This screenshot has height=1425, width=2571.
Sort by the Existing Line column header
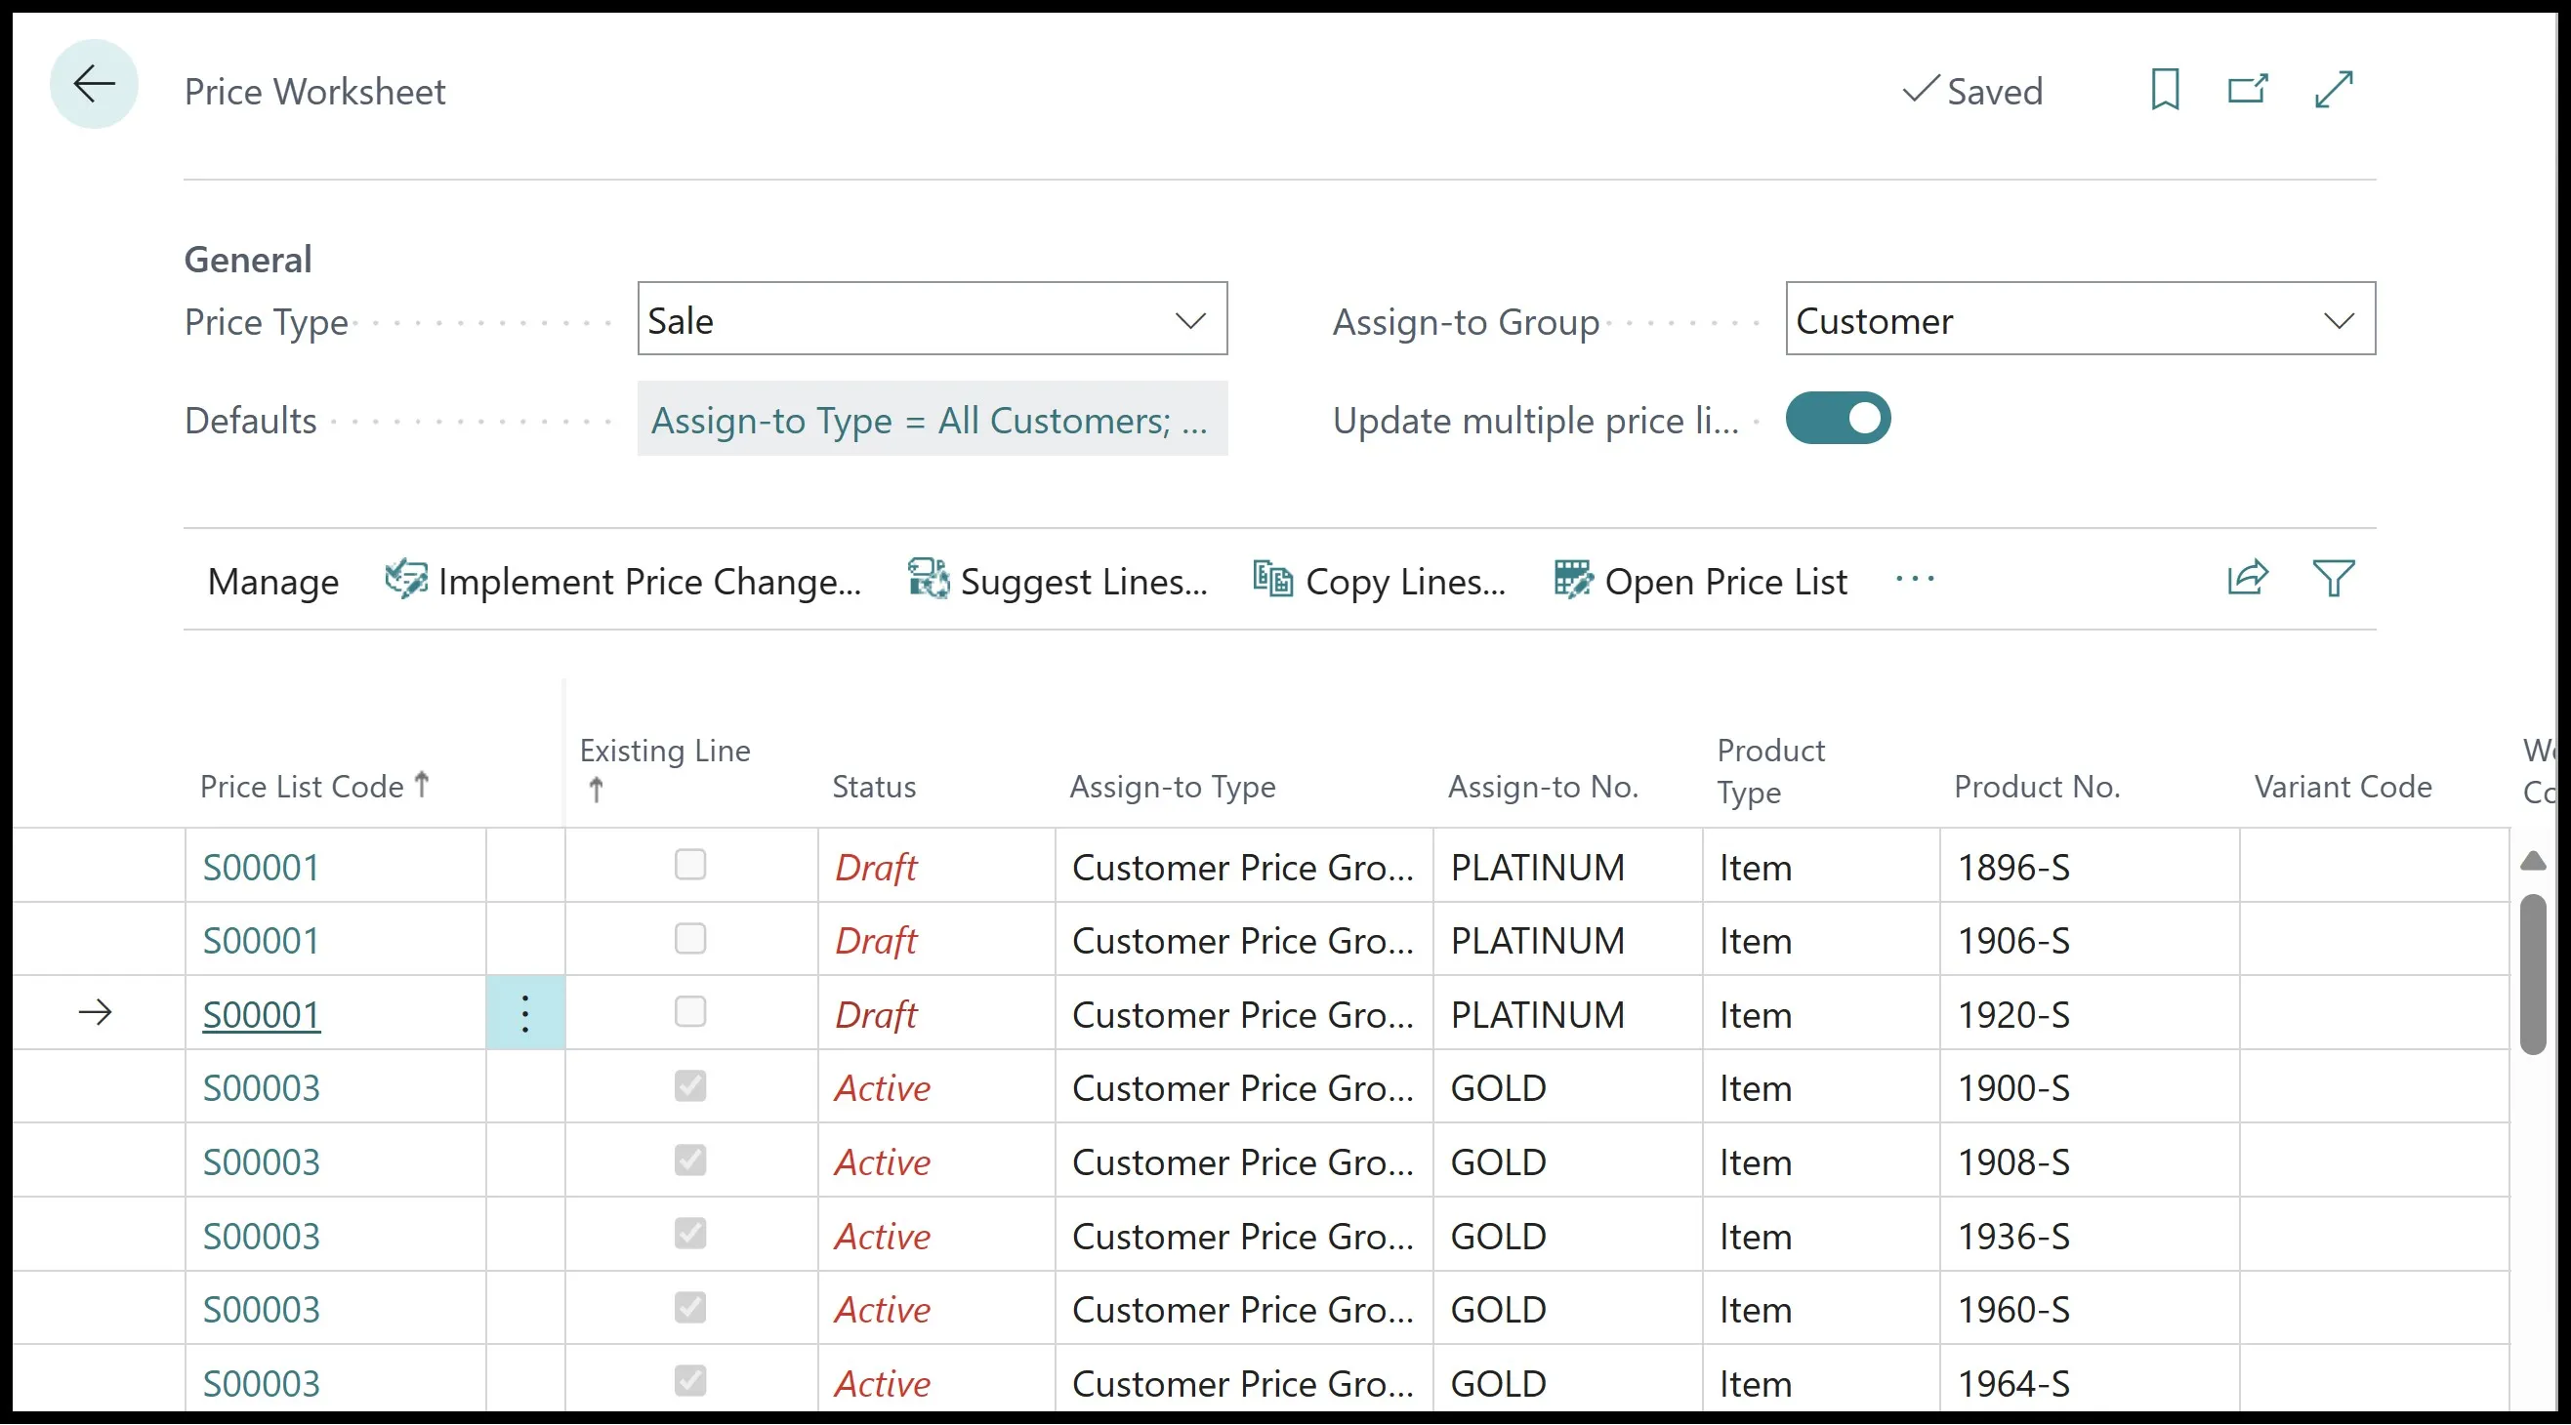click(x=665, y=768)
